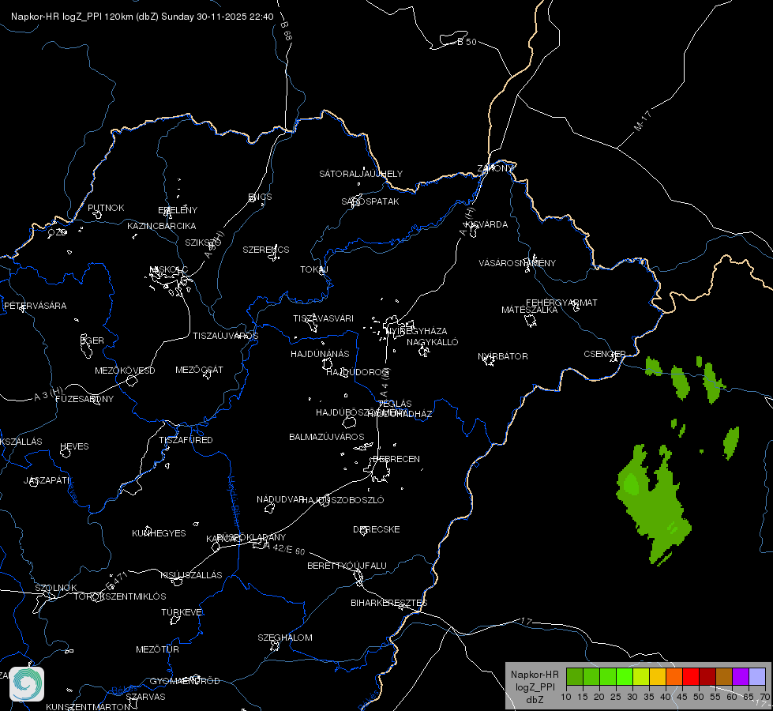Click the GYOMAENDRŐD town label
The height and width of the screenshot is (711, 773).
(185, 681)
